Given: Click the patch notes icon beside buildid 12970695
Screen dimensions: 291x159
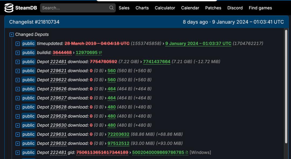Looking at the screenshot, I should point(101,53).
